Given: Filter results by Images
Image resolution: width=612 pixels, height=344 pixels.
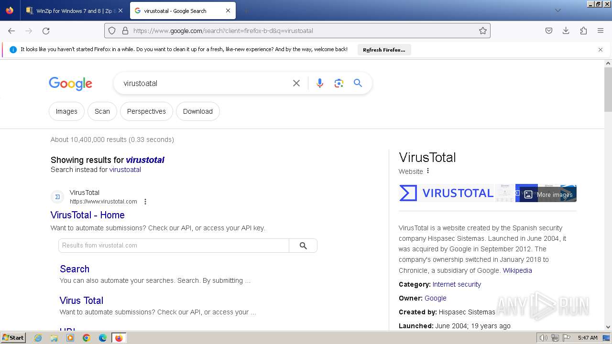Looking at the screenshot, I should click(x=66, y=111).
